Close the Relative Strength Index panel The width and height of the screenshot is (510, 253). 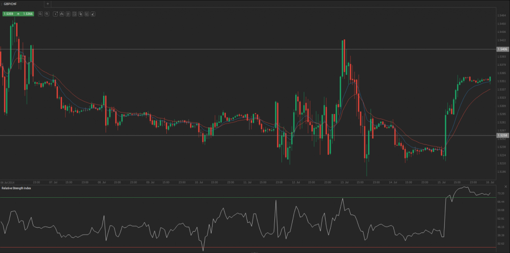point(506,187)
